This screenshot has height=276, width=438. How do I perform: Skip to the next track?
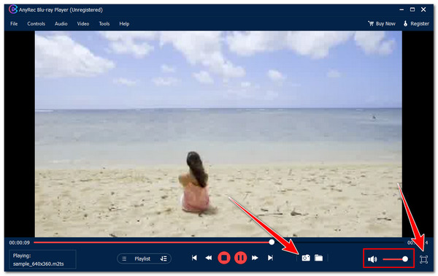click(x=270, y=258)
